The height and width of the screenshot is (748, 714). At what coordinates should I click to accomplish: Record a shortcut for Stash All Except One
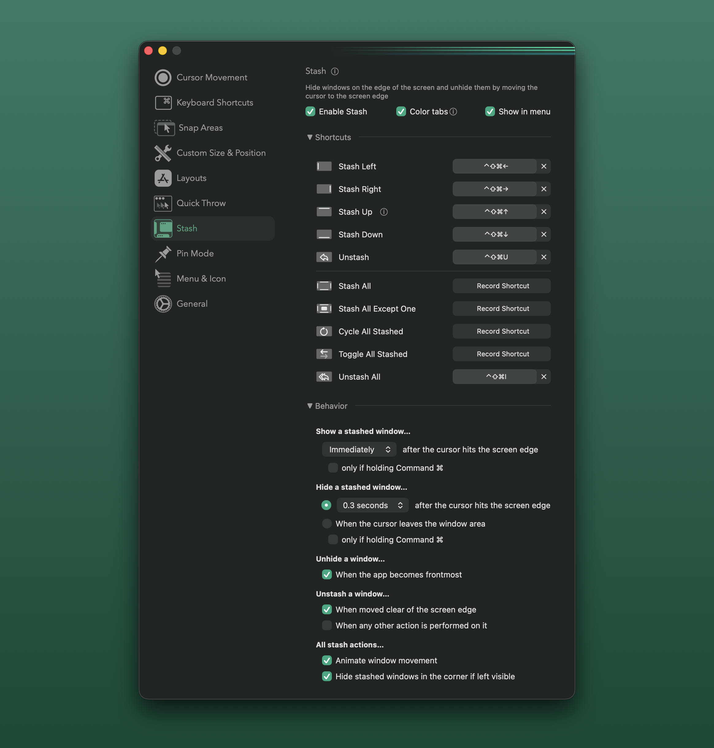[501, 309]
